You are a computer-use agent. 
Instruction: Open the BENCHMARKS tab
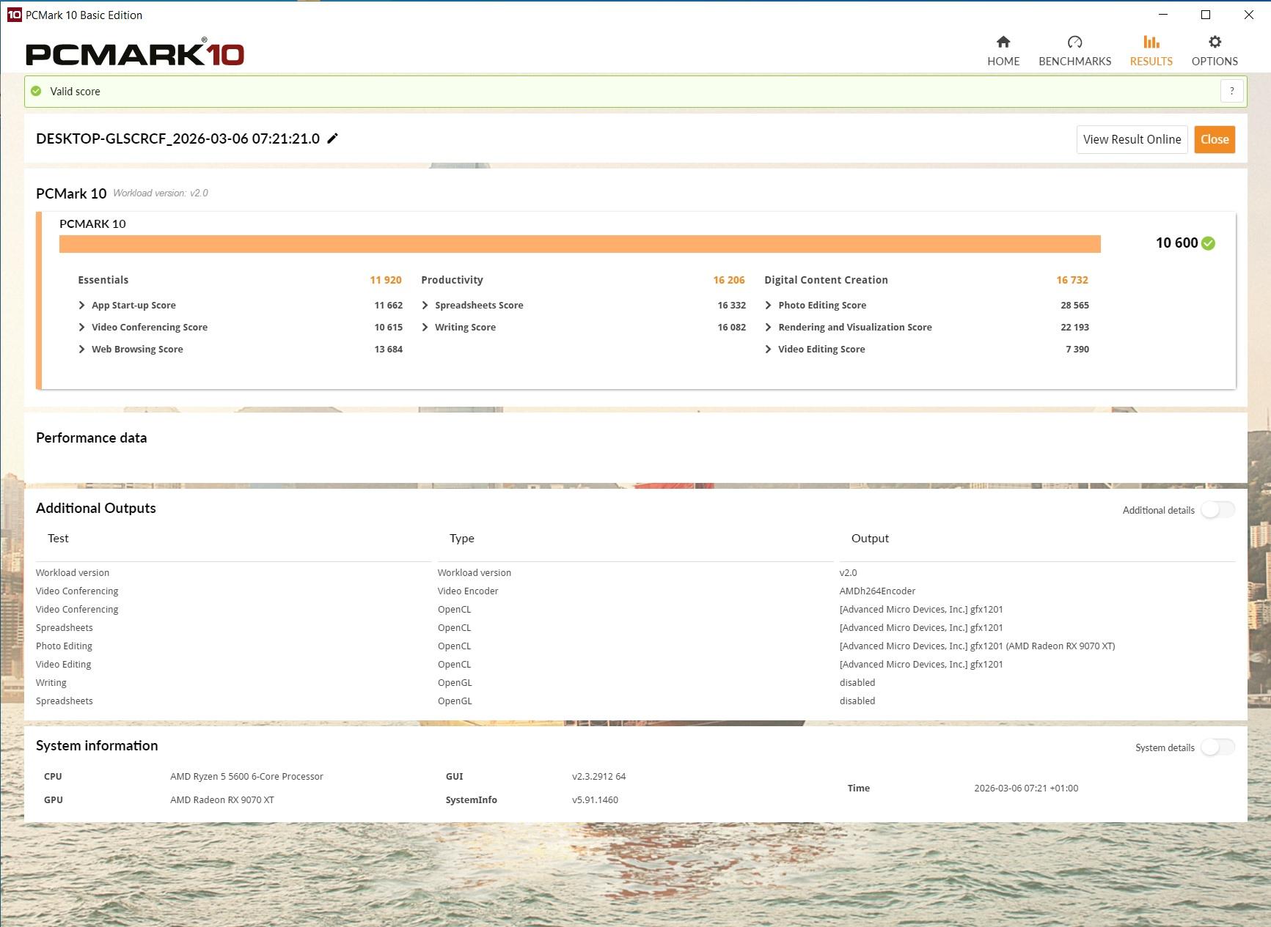[1074, 51]
